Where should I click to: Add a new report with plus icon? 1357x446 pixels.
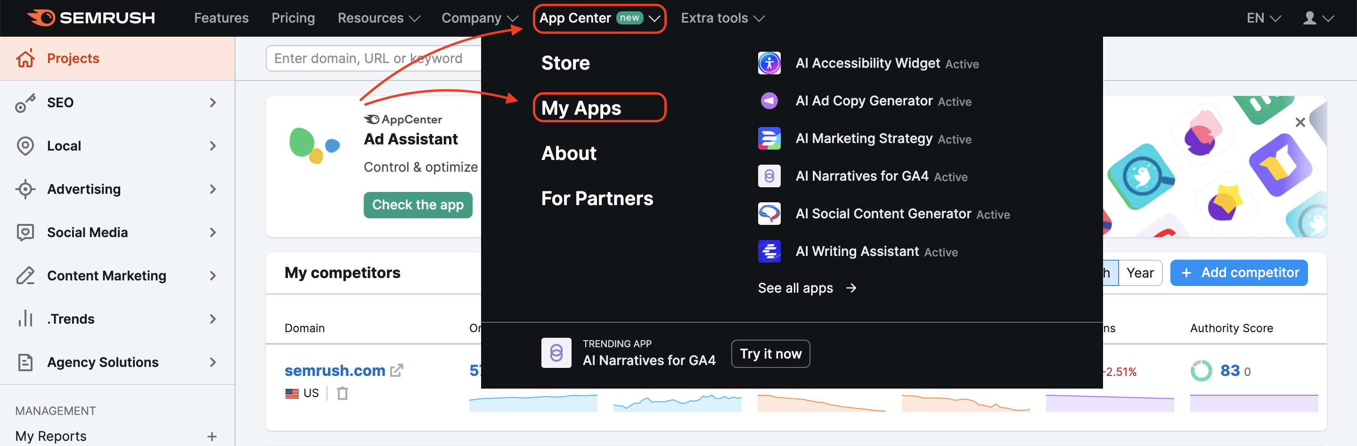212,436
